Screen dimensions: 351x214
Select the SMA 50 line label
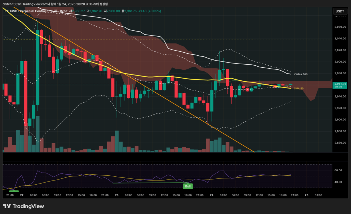pos(299,88)
